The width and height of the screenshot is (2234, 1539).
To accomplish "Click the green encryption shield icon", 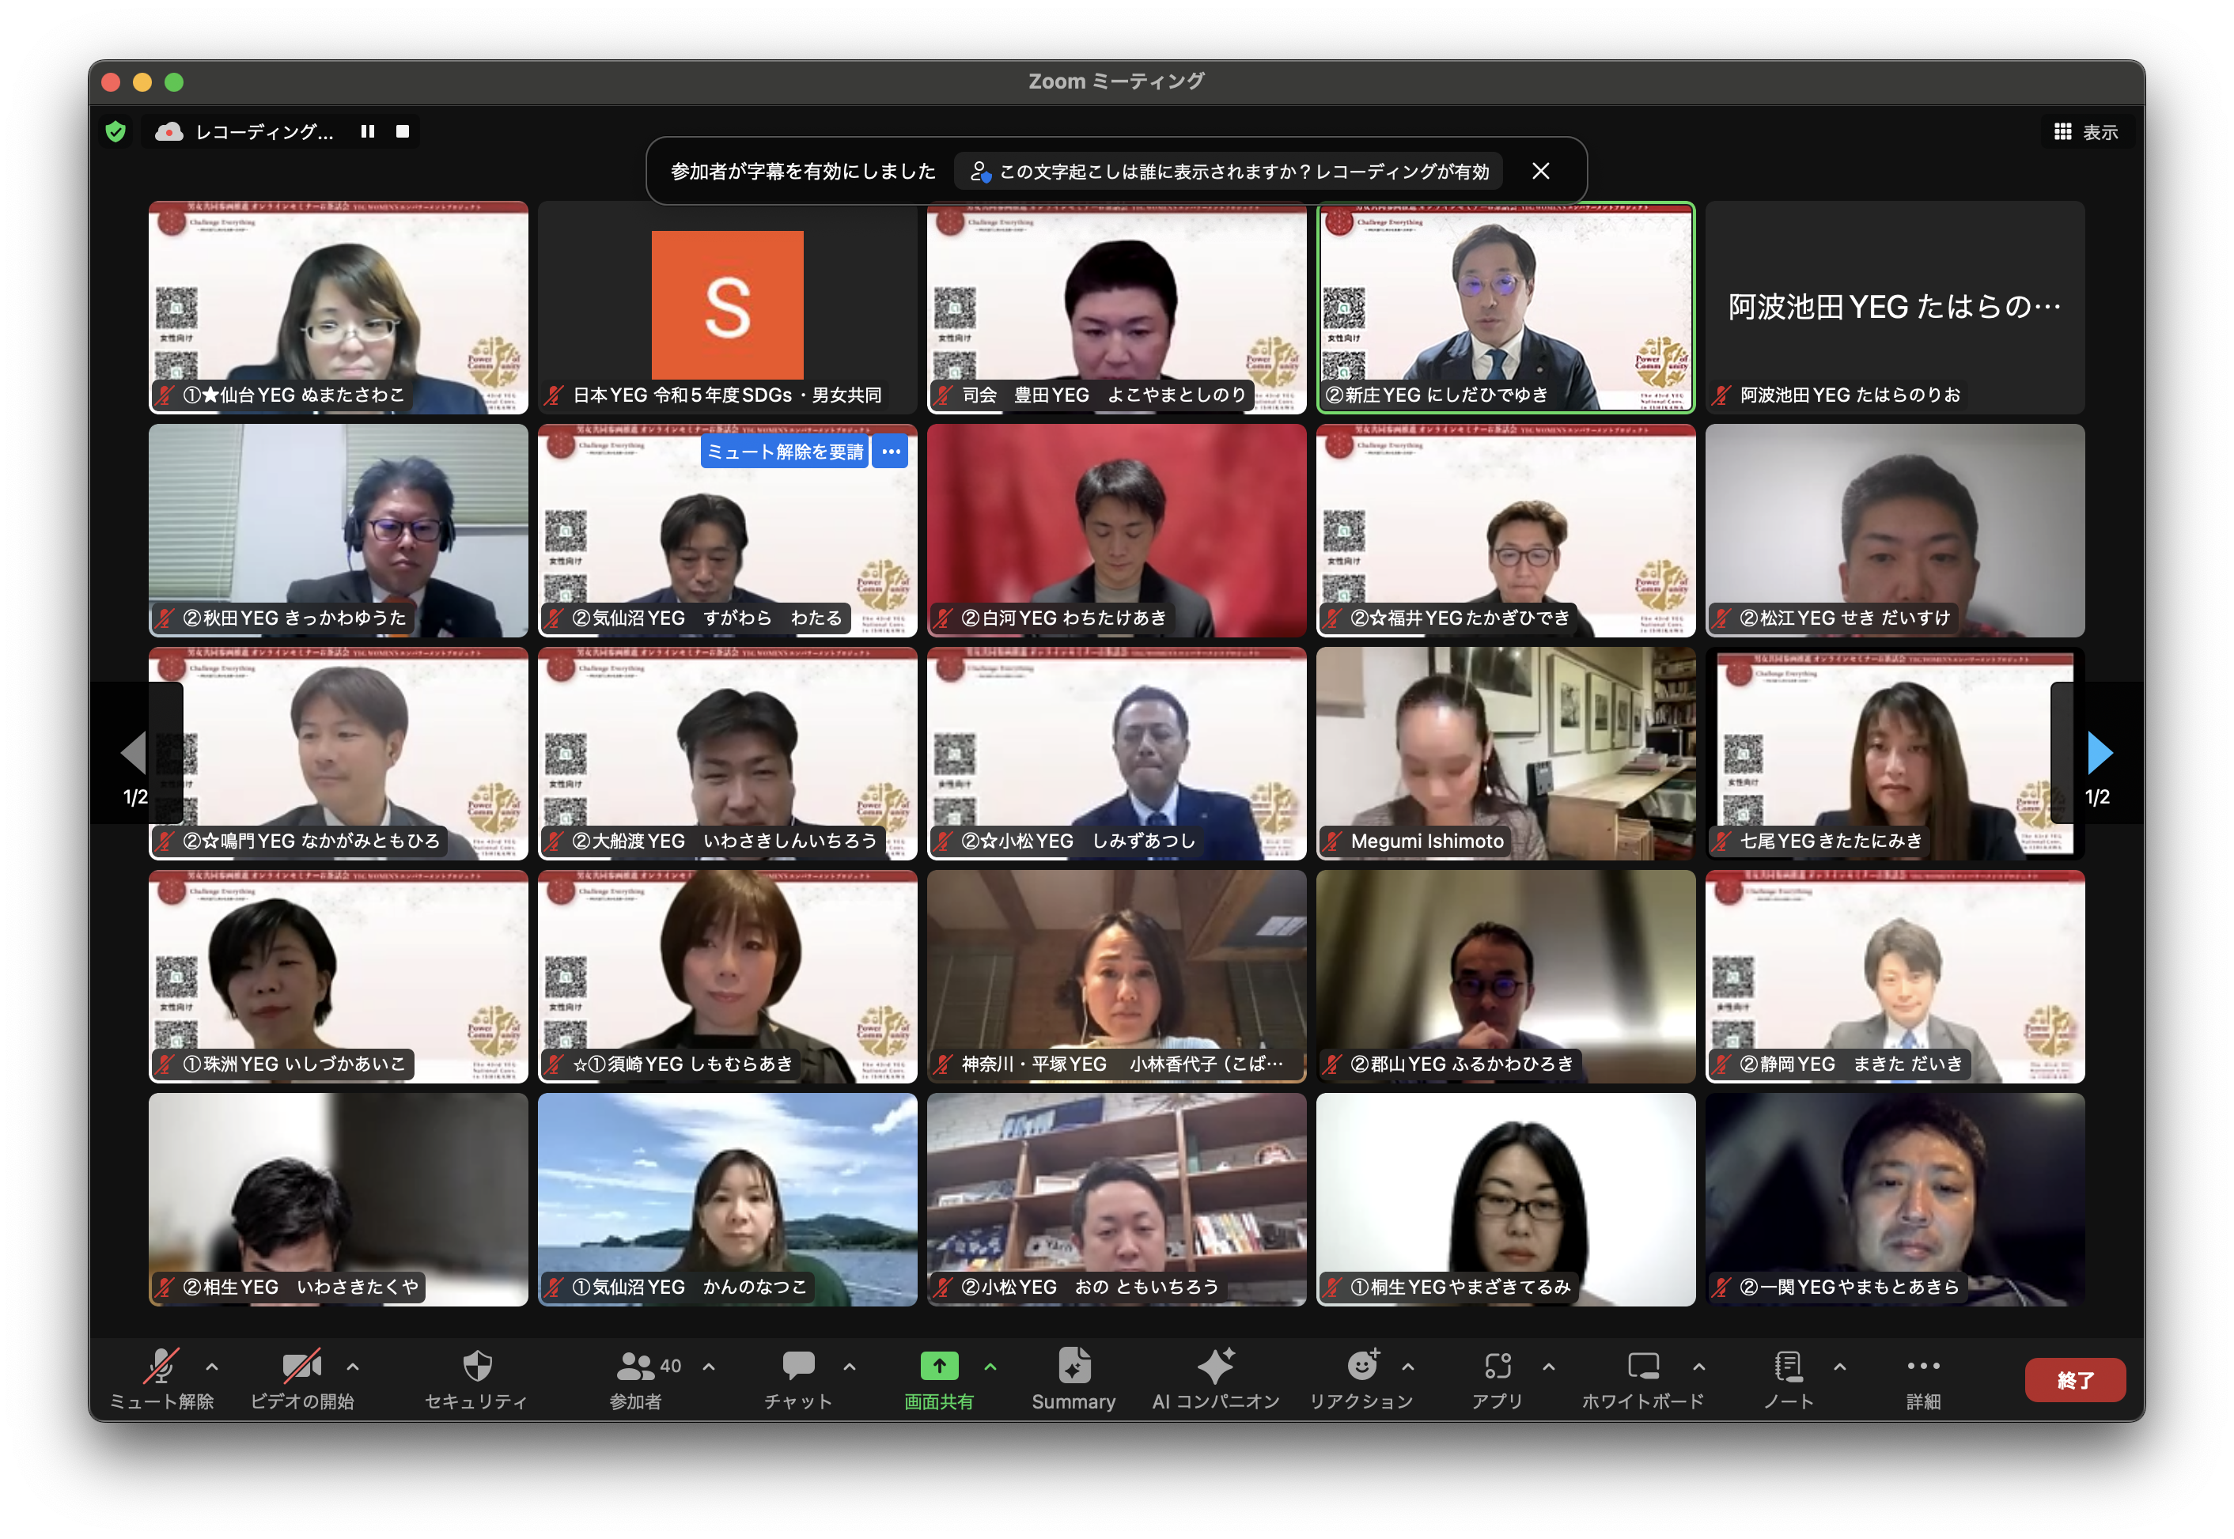I will (x=115, y=132).
